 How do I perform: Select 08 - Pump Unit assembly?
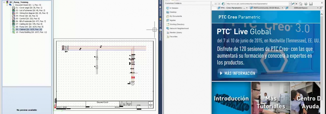[29, 27]
